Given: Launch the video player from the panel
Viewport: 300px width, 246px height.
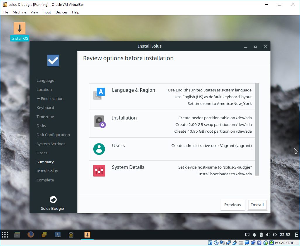Looking at the screenshot, I should [x=58, y=235].
